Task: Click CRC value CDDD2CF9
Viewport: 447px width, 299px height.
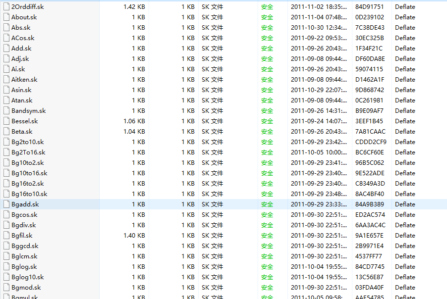Action: click(x=371, y=142)
